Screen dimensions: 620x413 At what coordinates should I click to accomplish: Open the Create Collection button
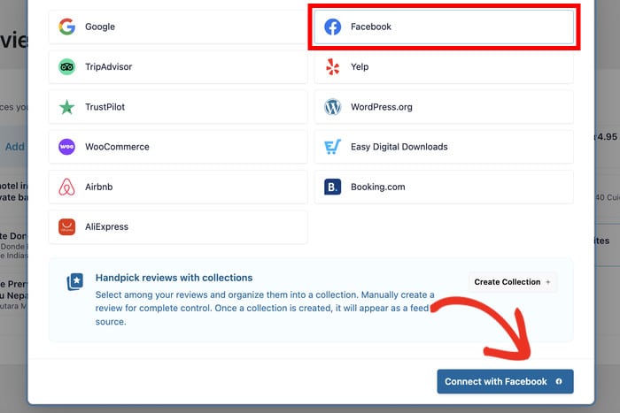(513, 282)
